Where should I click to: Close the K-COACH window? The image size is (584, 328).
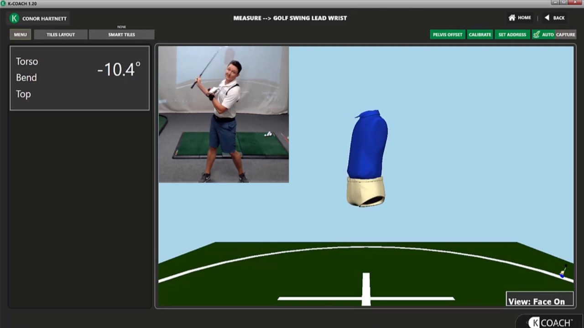point(575,3)
